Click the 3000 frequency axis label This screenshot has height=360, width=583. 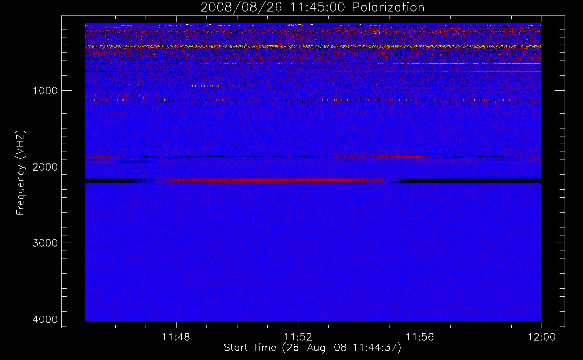[45, 243]
